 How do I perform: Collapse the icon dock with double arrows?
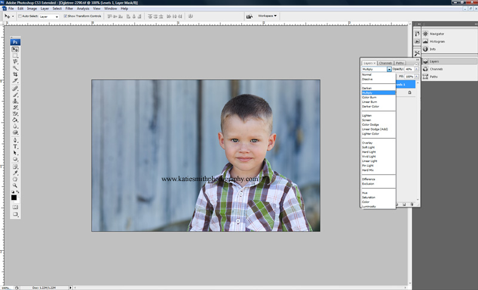[x=419, y=24]
